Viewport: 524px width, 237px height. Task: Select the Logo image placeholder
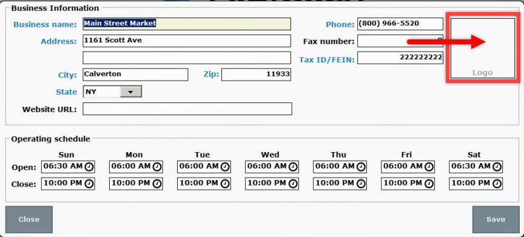tap(483, 48)
